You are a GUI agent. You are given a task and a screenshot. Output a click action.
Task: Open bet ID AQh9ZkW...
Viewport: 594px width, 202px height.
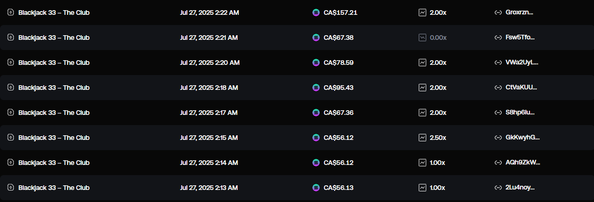click(523, 163)
